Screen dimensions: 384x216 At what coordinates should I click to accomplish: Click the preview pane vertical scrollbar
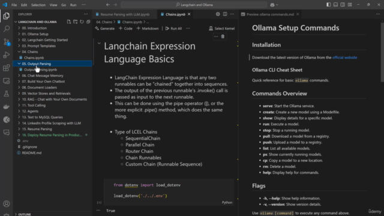click(382, 52)
